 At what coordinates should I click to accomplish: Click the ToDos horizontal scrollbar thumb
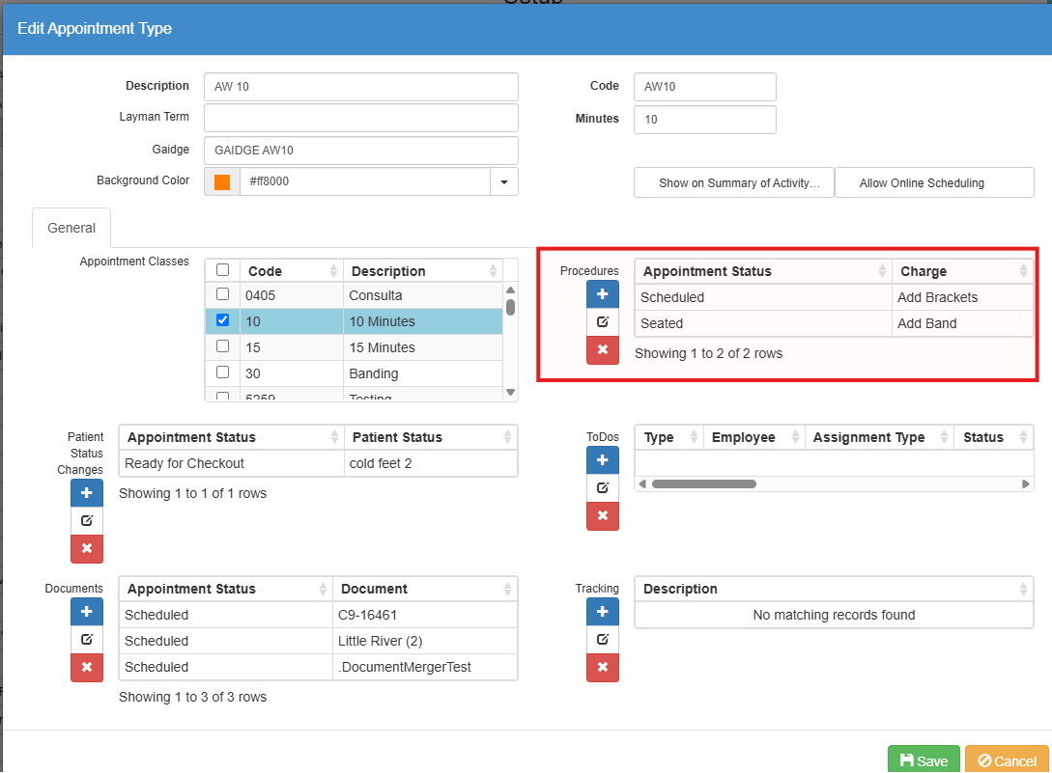(704, 484)
